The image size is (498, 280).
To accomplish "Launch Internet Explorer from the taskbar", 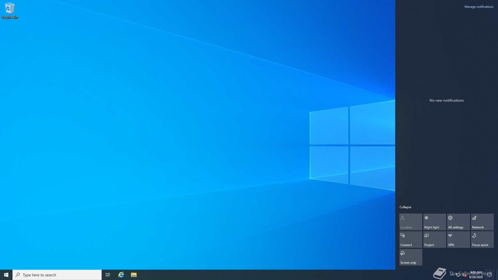I will coord(121,275).
